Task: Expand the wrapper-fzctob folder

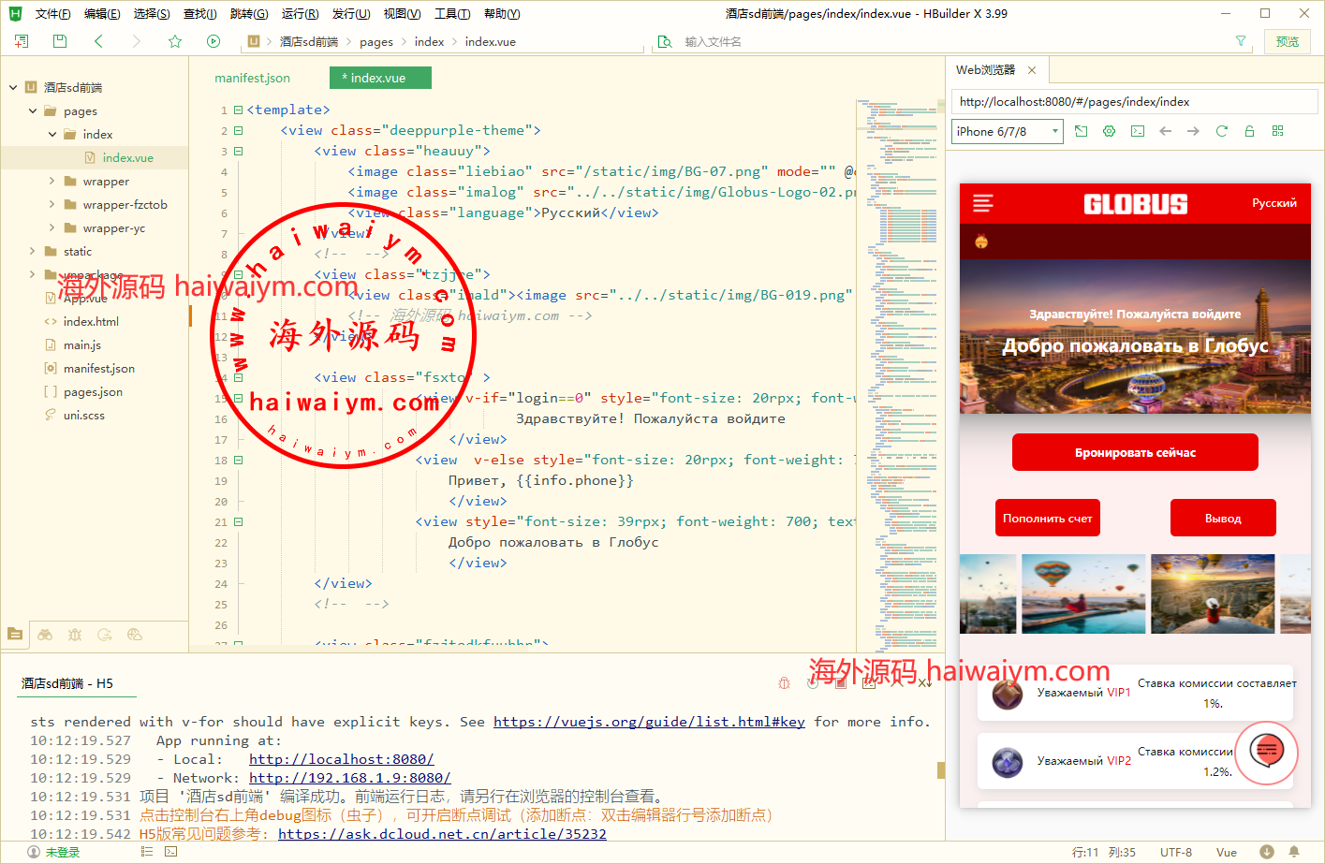Action: (52, 204)
